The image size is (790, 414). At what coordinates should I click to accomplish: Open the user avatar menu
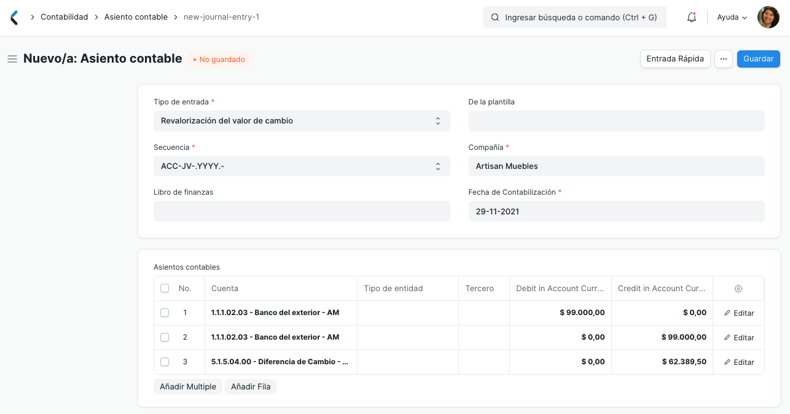coord(768,17)
